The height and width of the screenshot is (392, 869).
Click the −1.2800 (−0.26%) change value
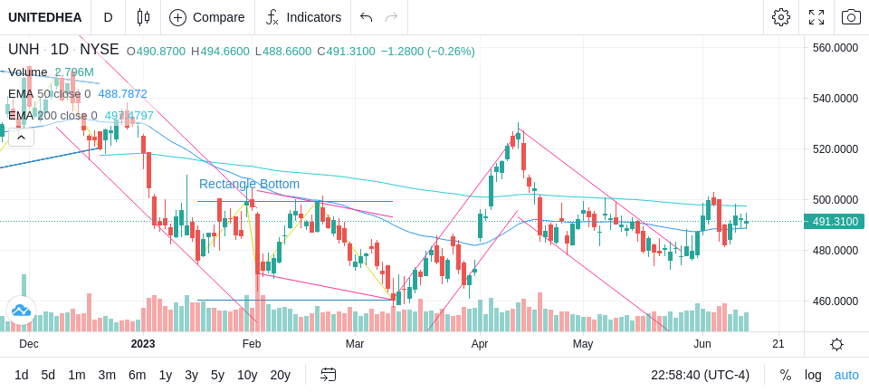pos(428,52)
